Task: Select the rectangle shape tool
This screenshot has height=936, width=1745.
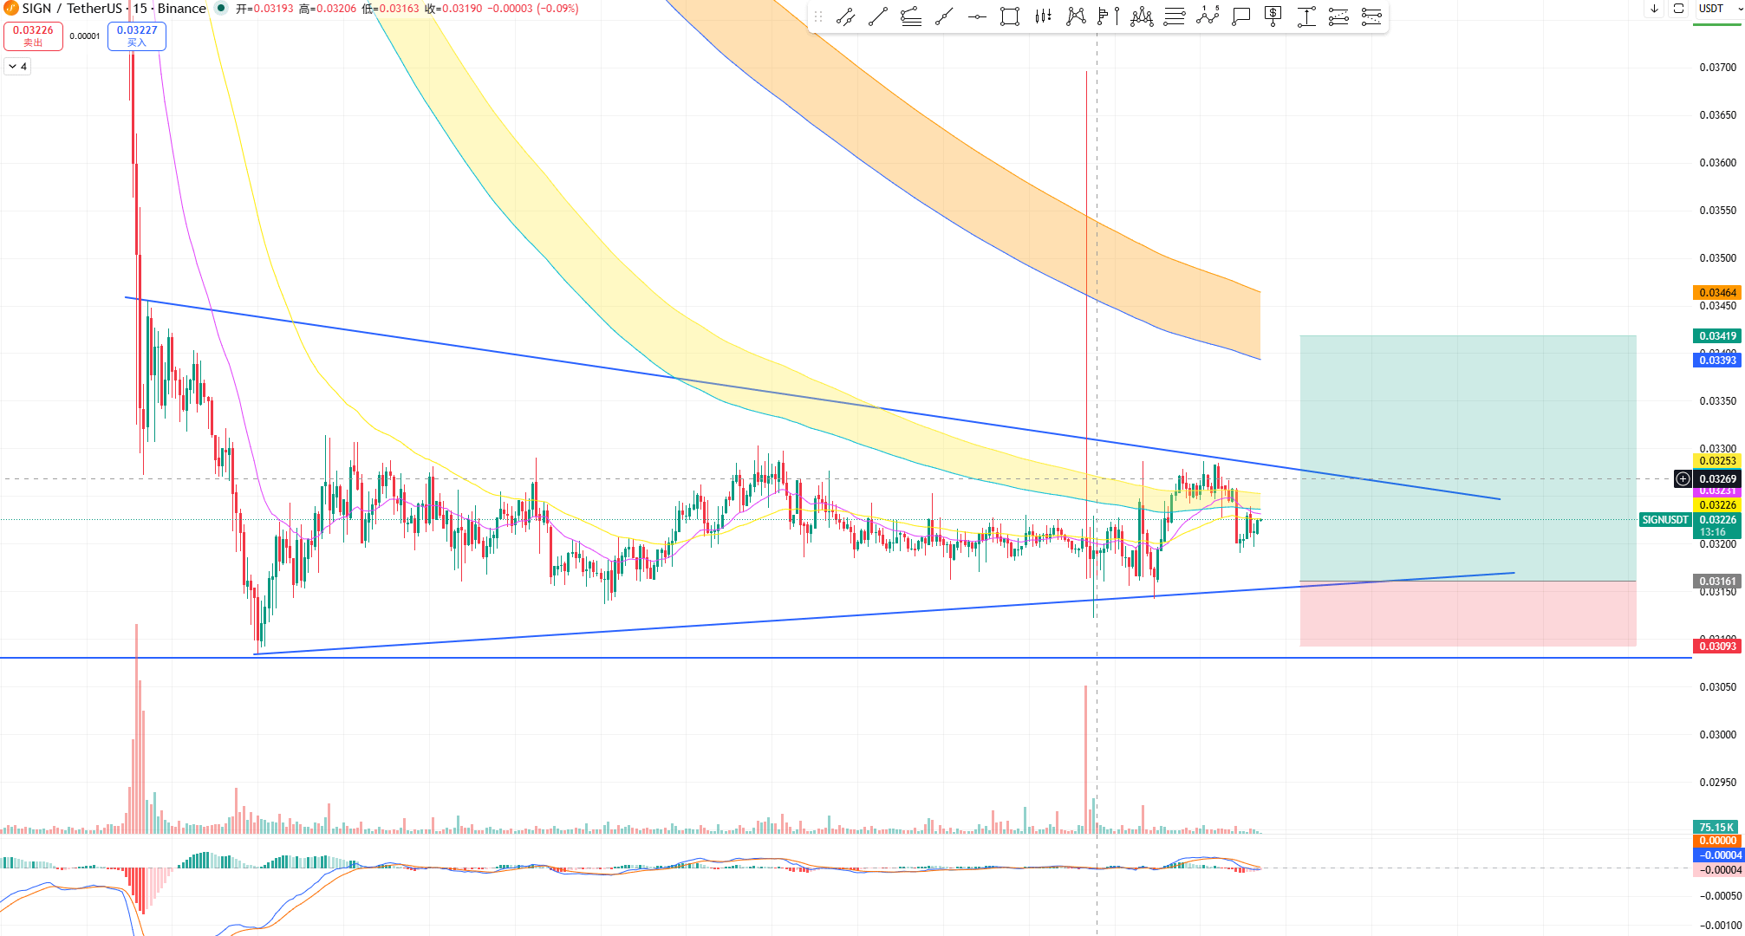Action: 1010,16
